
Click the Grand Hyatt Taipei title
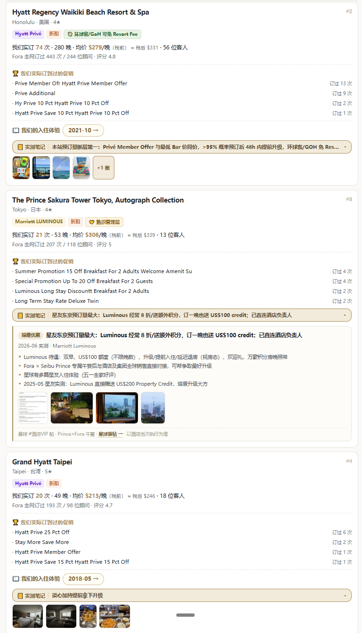click(42, 462)
